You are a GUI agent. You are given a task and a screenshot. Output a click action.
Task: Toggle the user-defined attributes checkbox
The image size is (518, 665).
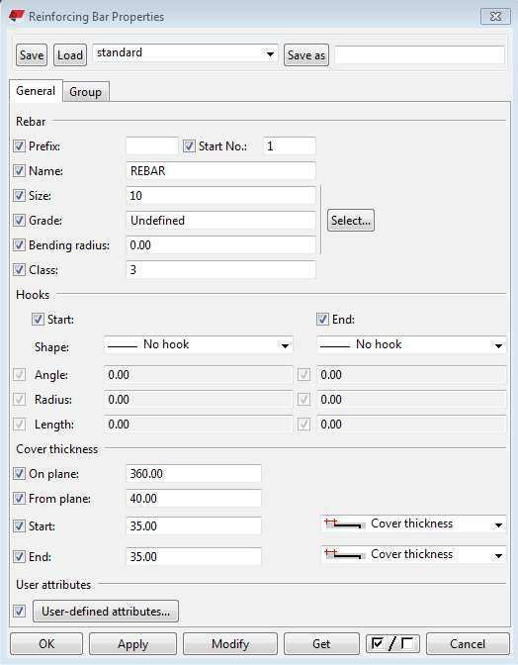click(19, 612)
